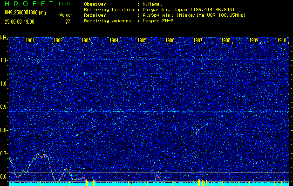Click the 1905 time marker

click(142, 40)
